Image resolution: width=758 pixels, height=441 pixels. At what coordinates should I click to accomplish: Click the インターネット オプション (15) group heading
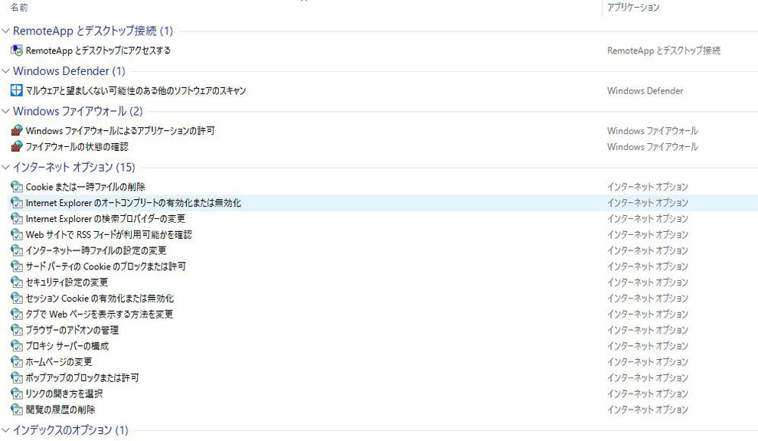coord(74,168)
